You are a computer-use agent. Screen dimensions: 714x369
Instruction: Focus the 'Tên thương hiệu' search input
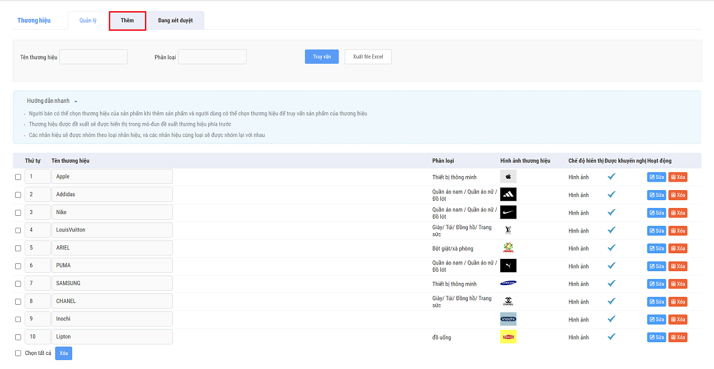click(93, 57)
